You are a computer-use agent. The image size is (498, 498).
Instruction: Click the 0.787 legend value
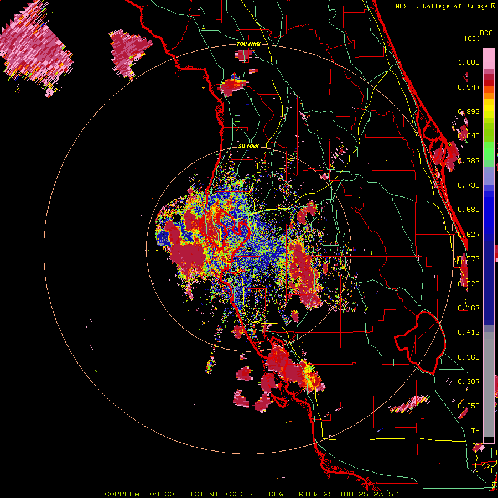tap(469, 160)
